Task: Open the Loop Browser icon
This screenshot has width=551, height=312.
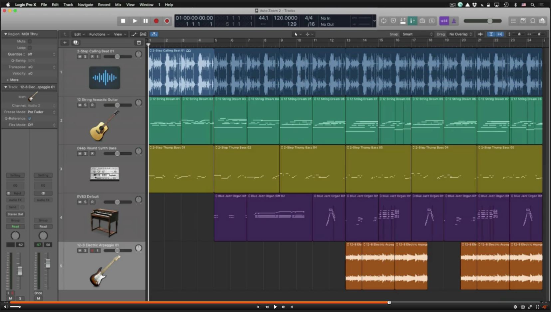Action: click(533, 21)
